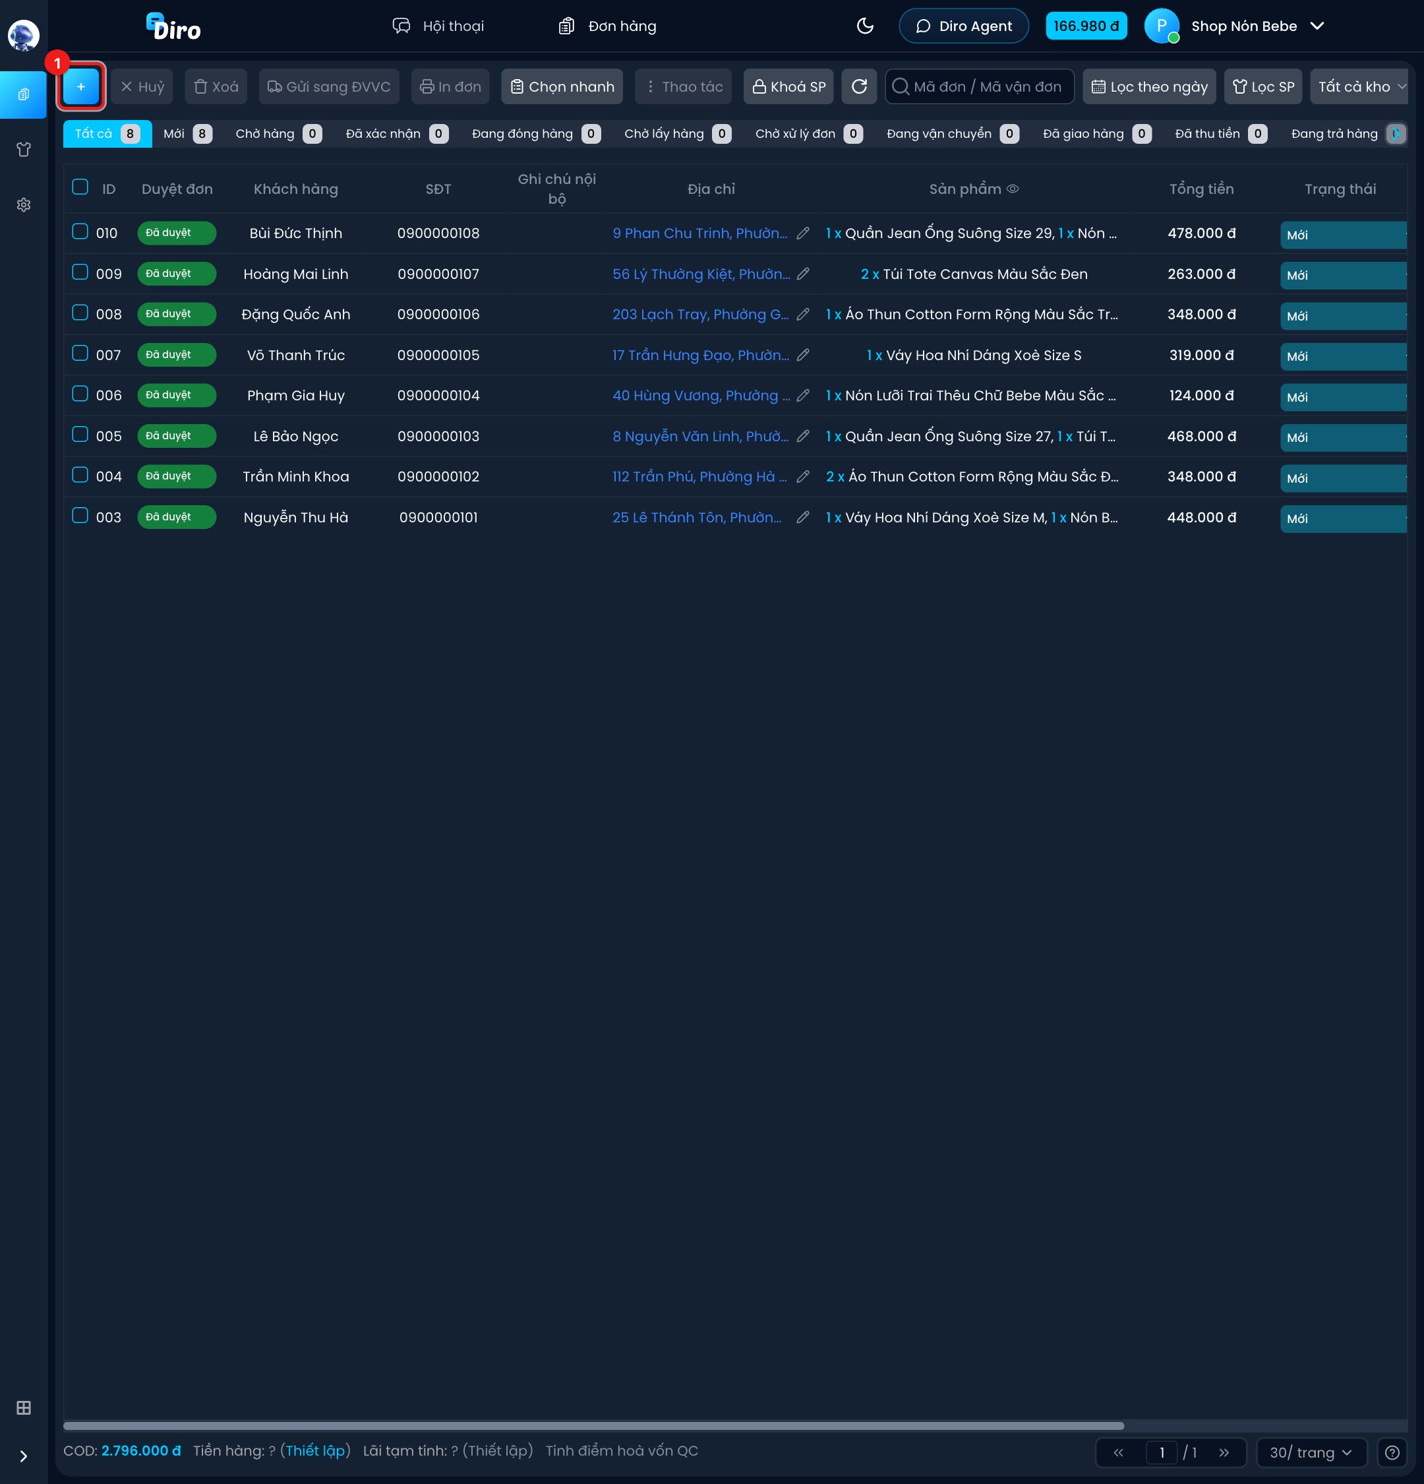Click the Diro Agent button
This screenshot has width=1424, height=1484.
click(x=963, y=26)
